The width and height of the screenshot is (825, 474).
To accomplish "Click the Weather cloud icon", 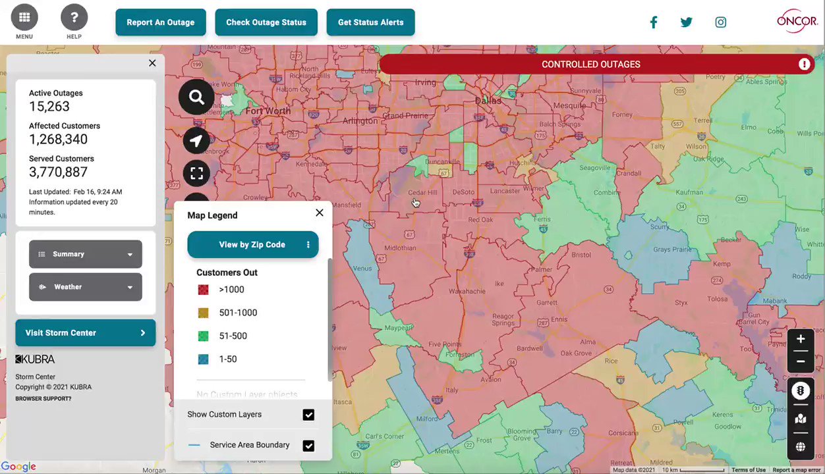I will pos(42,287).
